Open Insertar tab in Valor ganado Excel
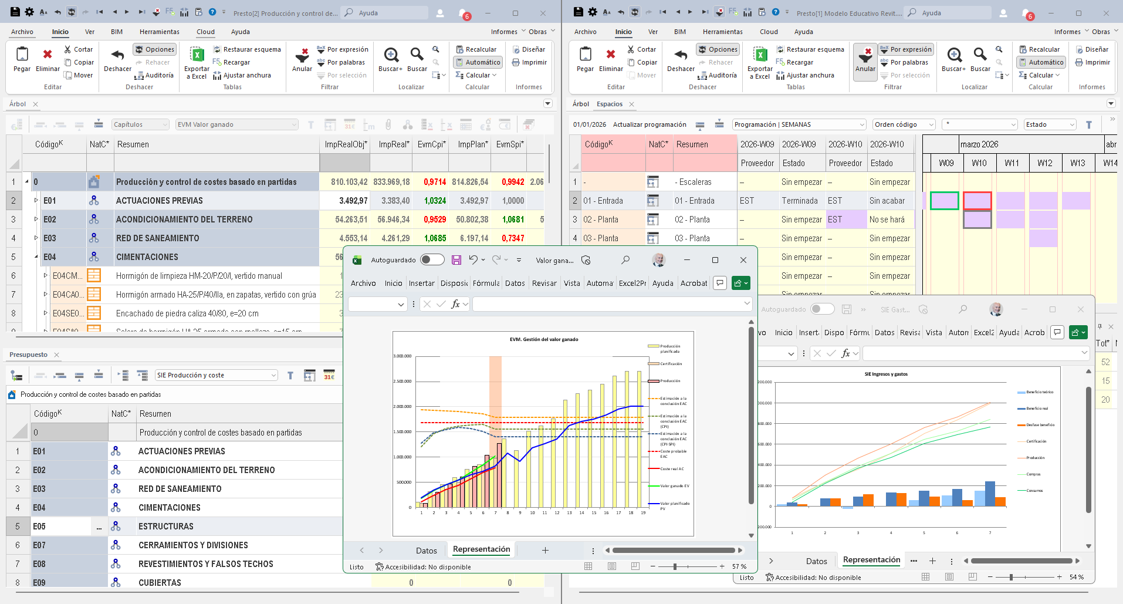Image resolution: width=1123 pixels, height=604 pixels. tap(421, 283)
